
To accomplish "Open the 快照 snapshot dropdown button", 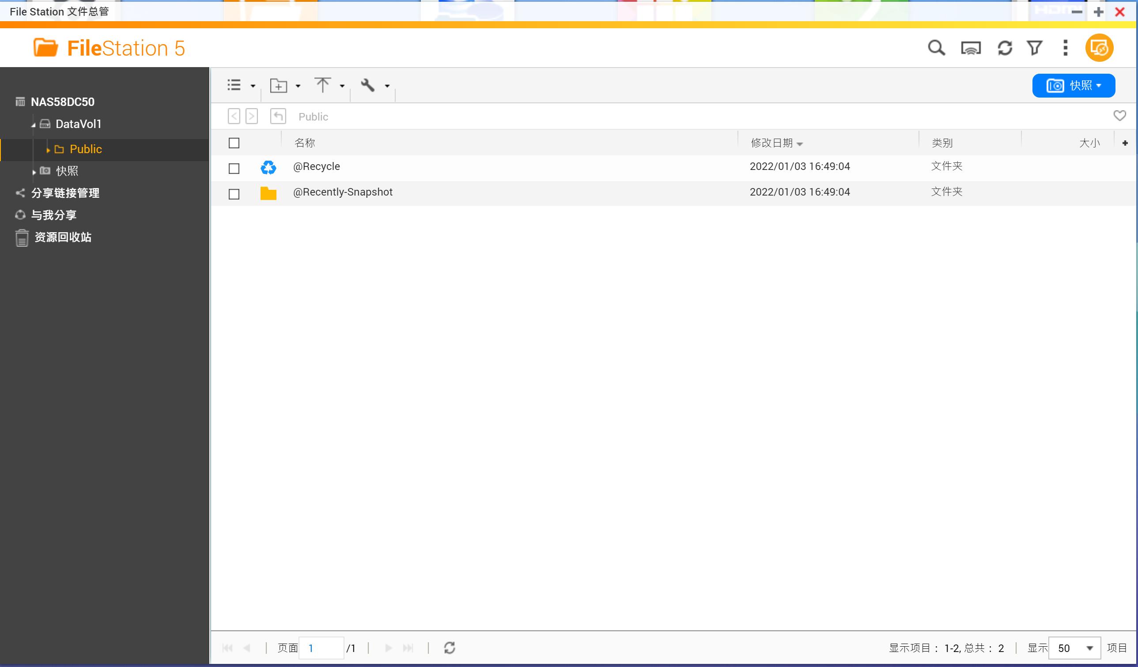I will tap(1074, 85).
